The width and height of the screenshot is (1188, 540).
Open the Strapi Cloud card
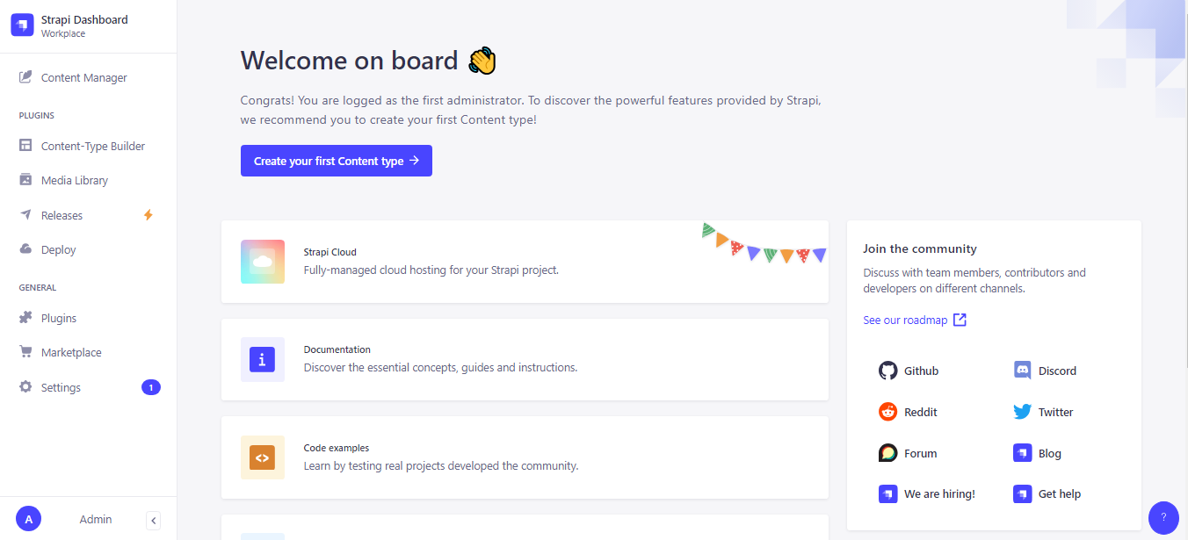coord(525,262)
